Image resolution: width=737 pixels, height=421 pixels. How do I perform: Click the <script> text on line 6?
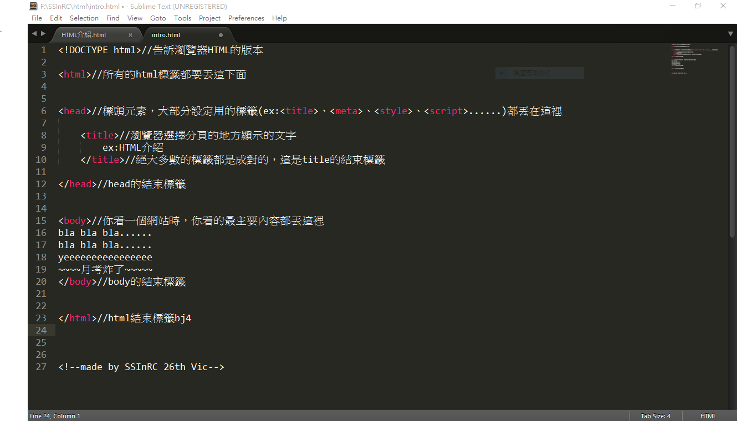click(446, 111)
